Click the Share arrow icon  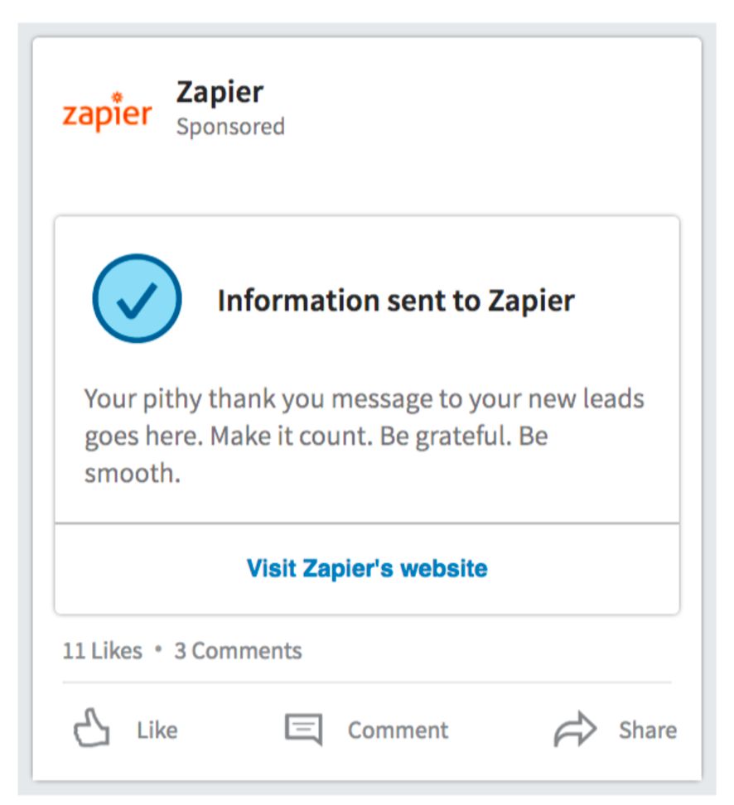tap(574, 730)
